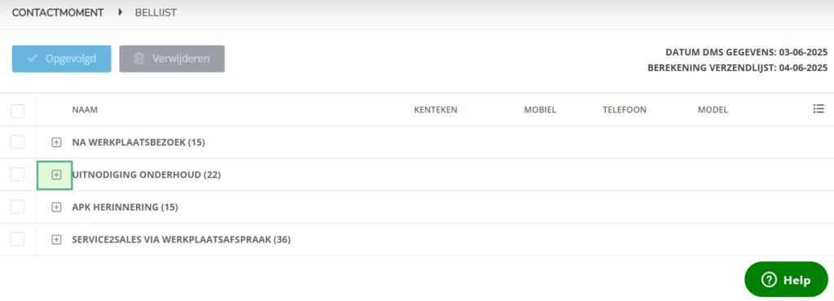Image resolution: width=834 pixels, height=301 pixels.
Task: Tick the select-all checkbox in the header
Action: point(18,111)
